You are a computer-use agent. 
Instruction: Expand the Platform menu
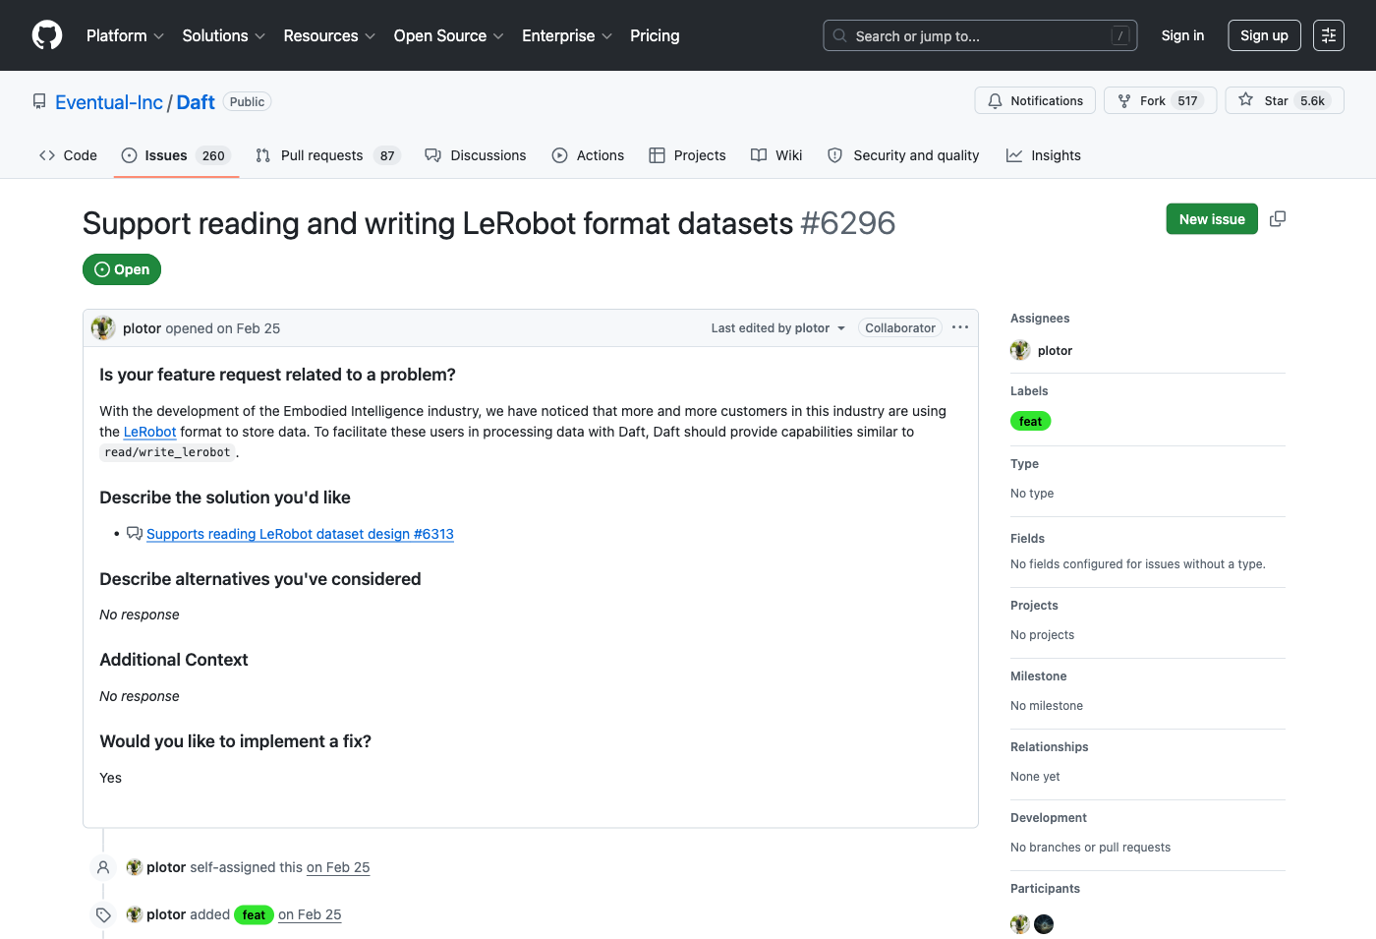(125, 35)
